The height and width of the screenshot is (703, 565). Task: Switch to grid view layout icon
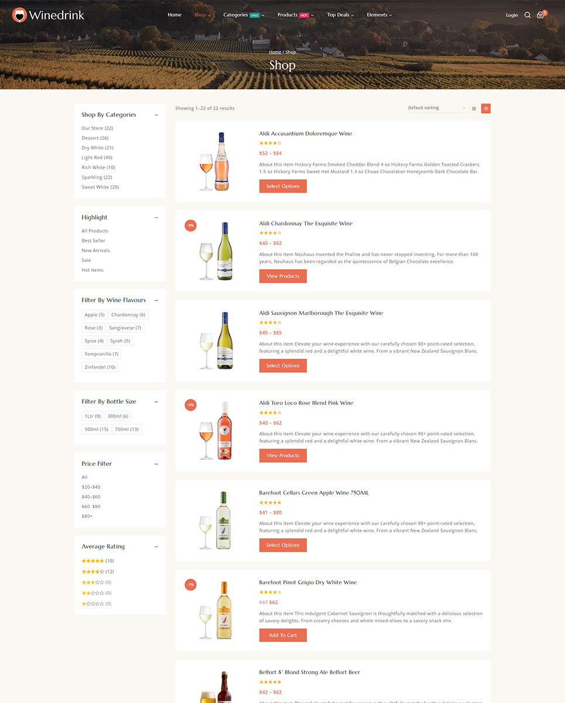click(x=474, y=108)
